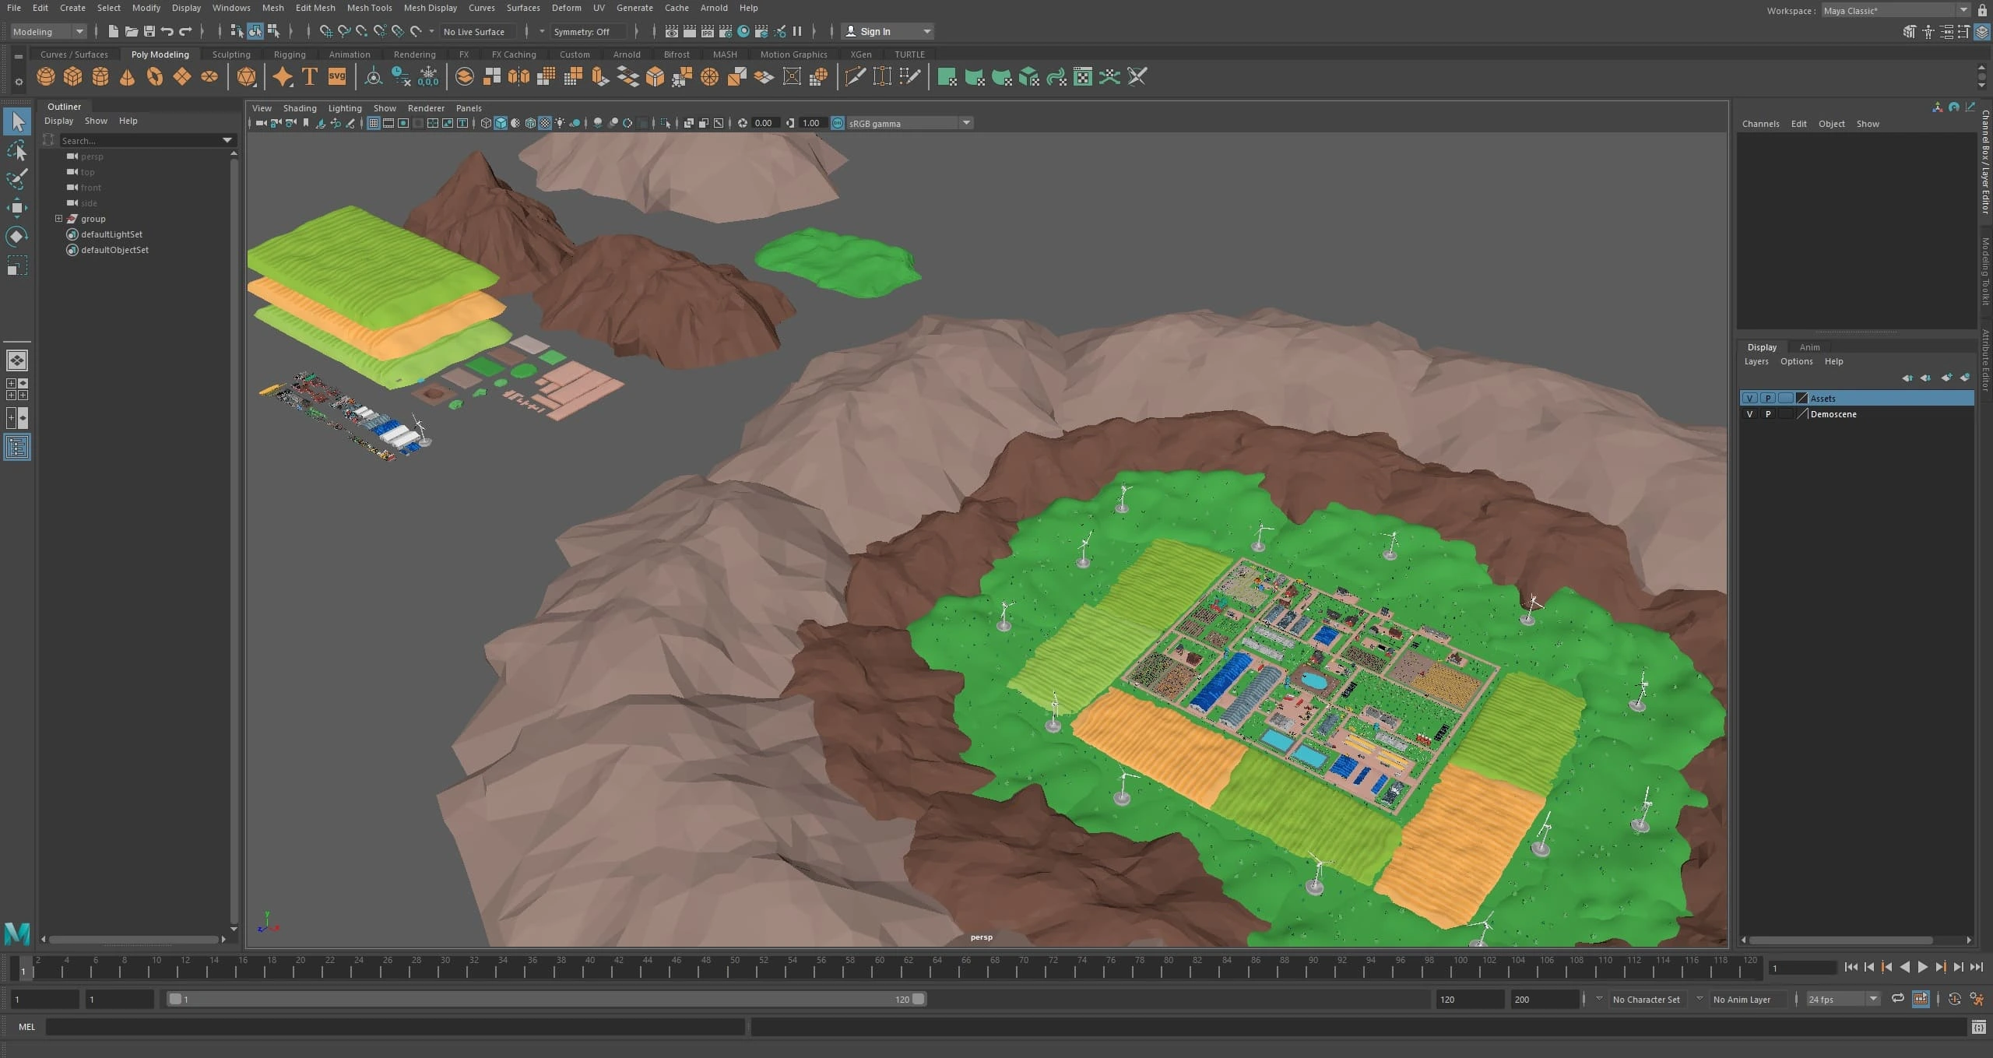Open the Modeling menu set dropdown
The height and width of the screenshot is (1058, 1993).
click(x=48, y=31)
